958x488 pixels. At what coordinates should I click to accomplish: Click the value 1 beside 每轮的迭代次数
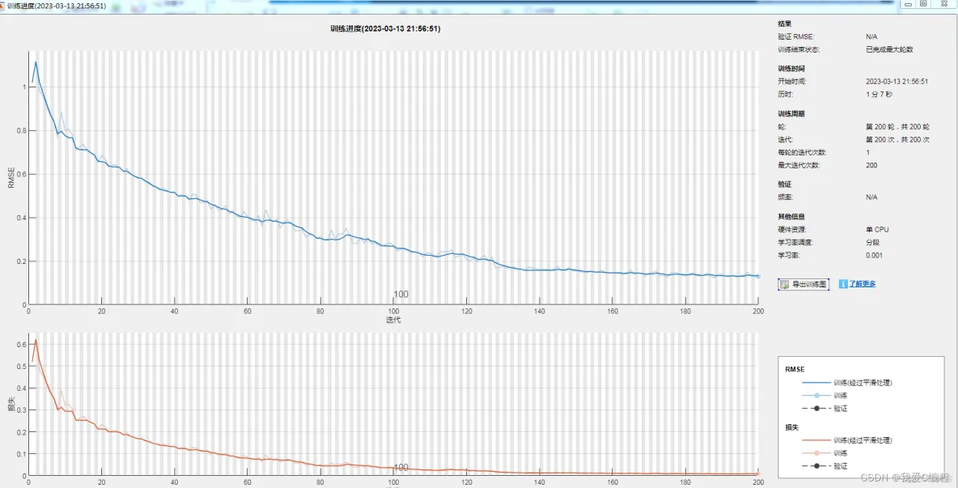tap(867, 152)
